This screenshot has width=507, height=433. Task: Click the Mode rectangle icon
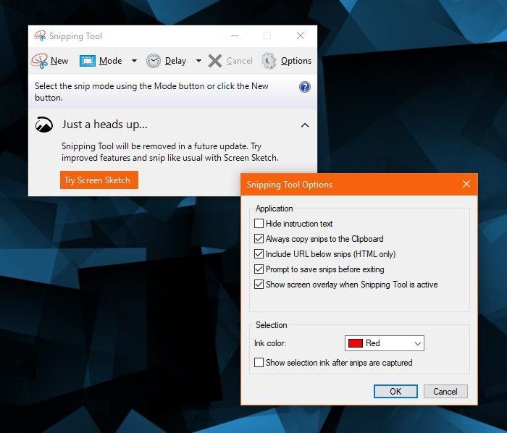(x=88, y=61)
